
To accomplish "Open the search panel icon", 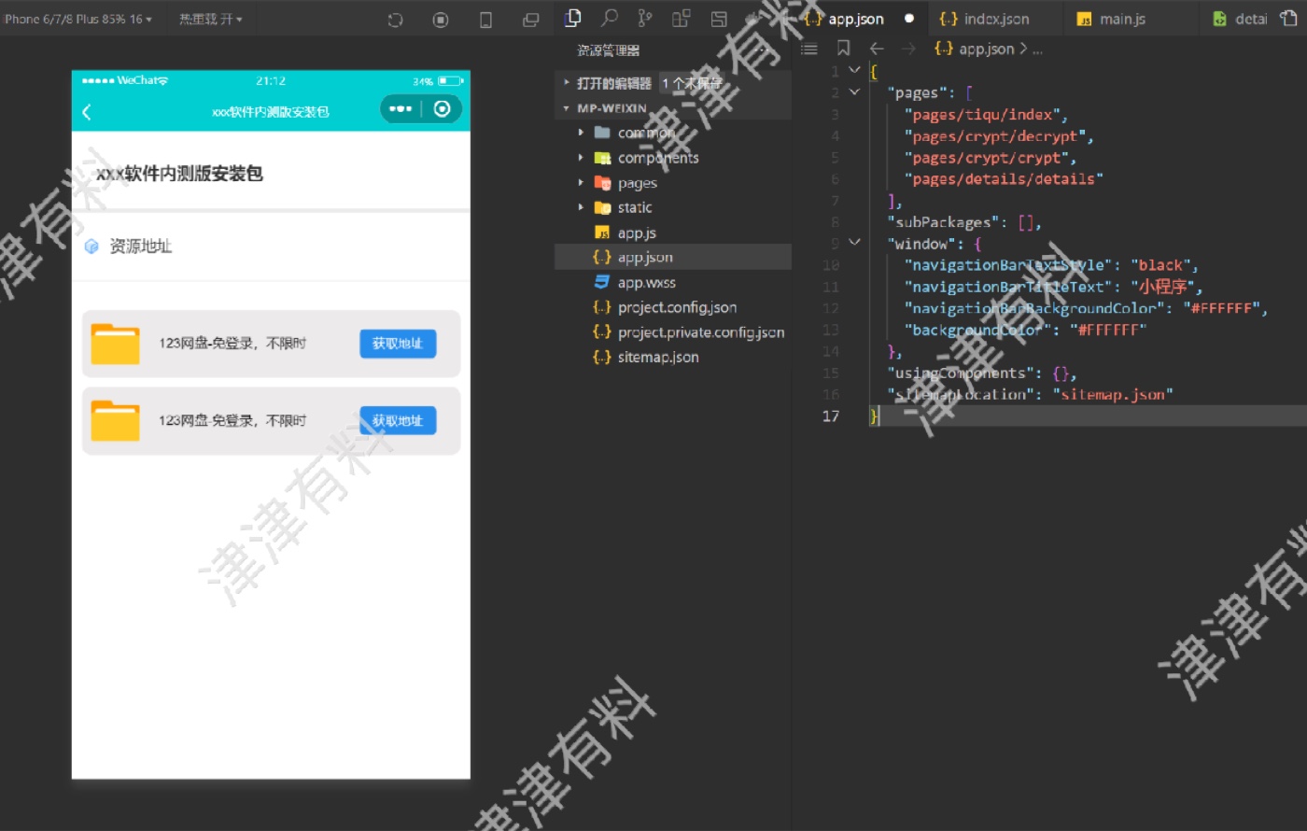I will point(610,18).
